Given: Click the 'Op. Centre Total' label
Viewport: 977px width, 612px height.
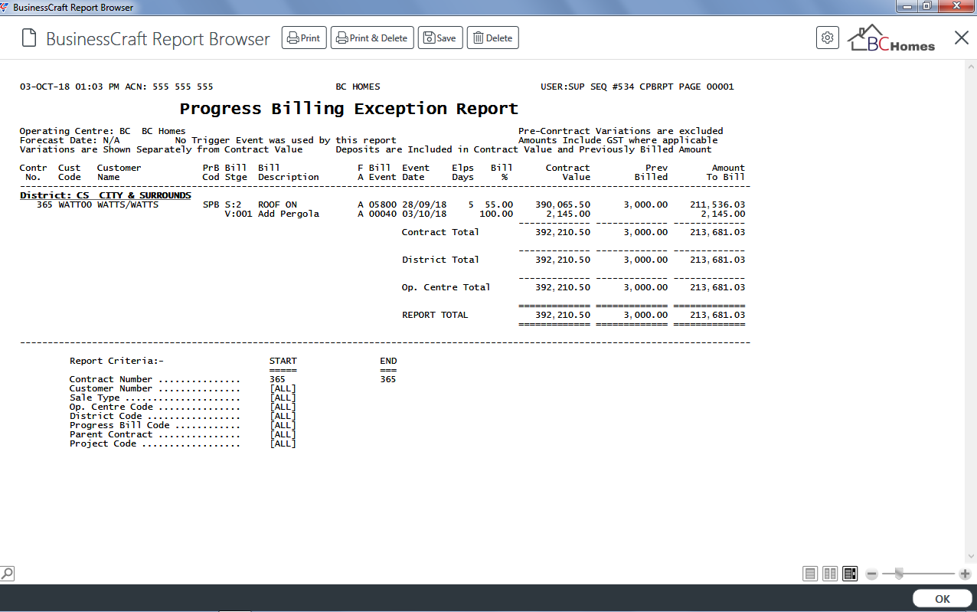Looking at the screenshot, I should (x=446, y=287).
